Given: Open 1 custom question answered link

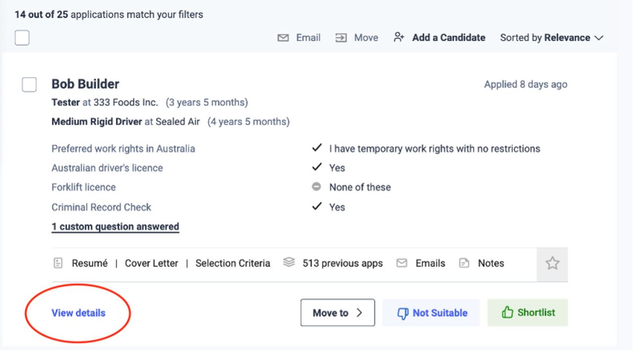Looking at the screenshot, I should [115, 227].
